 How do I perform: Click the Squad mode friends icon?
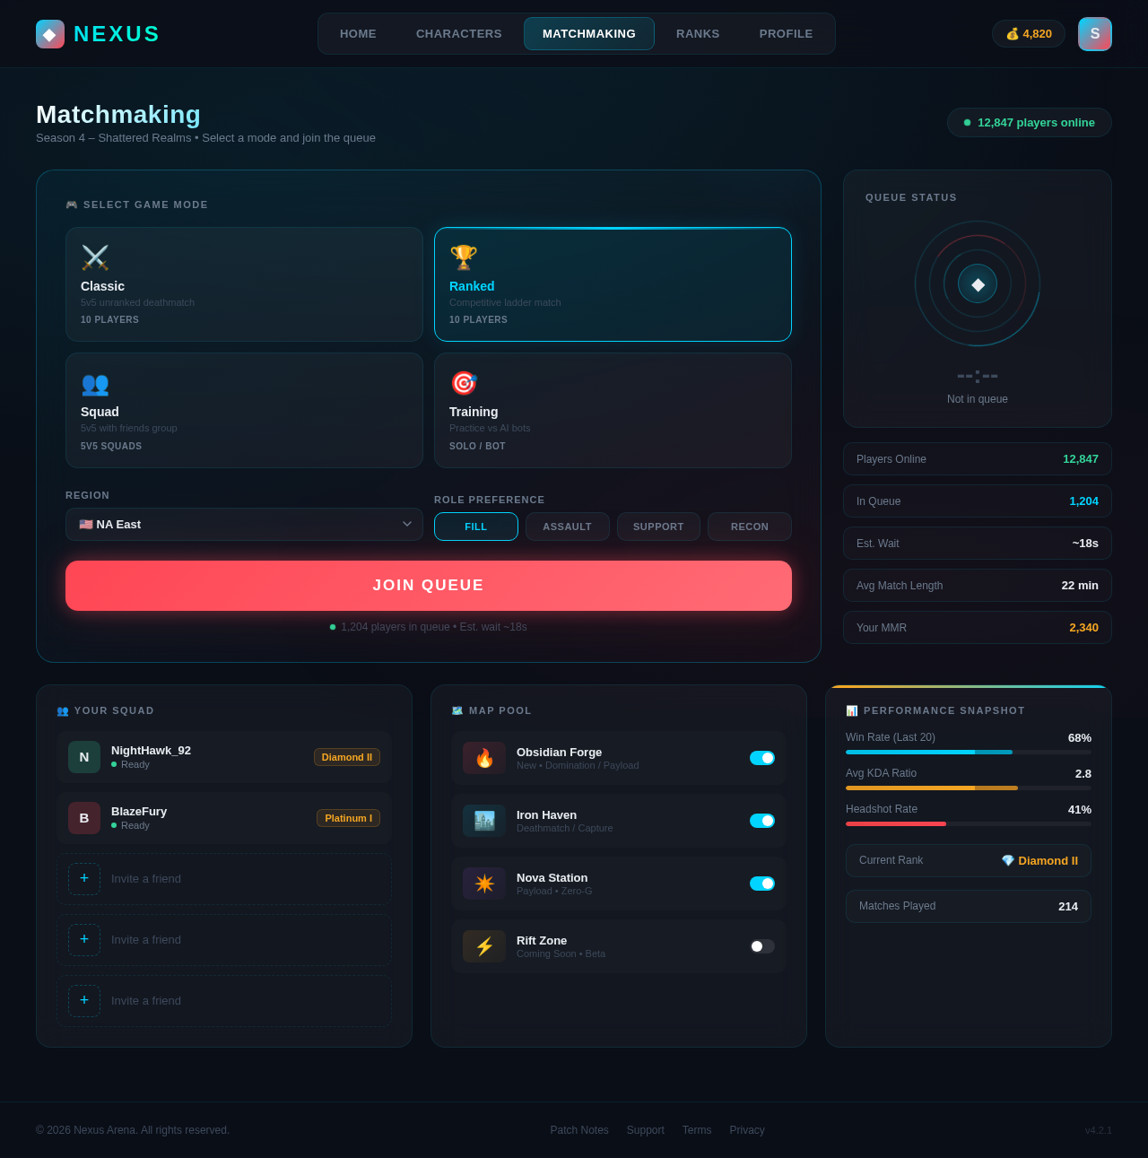coord(95,384)
